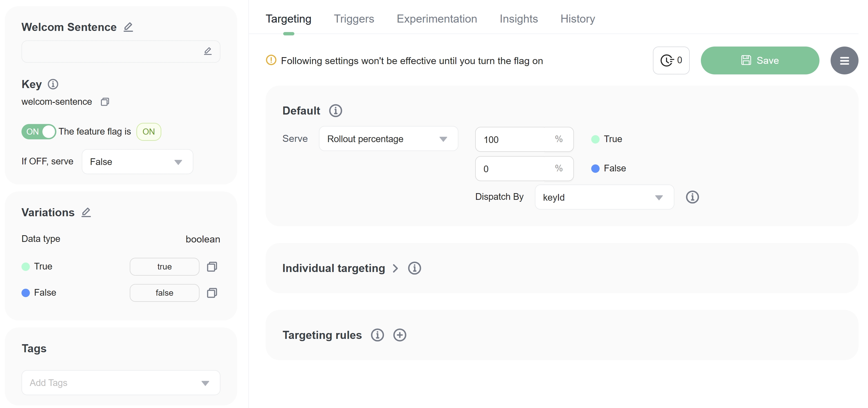Click the False percentage field showing 0

click(524, 169)
